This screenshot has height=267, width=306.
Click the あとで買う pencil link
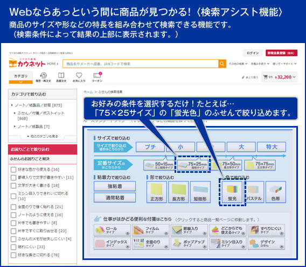(250, 77)
